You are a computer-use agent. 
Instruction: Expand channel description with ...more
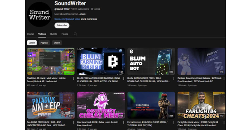click(x=82, y=14)
